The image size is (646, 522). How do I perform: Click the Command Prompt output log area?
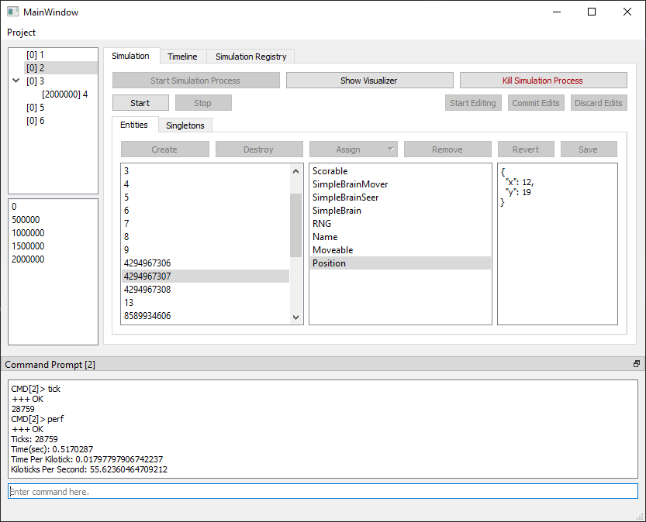tap(323, 428)
